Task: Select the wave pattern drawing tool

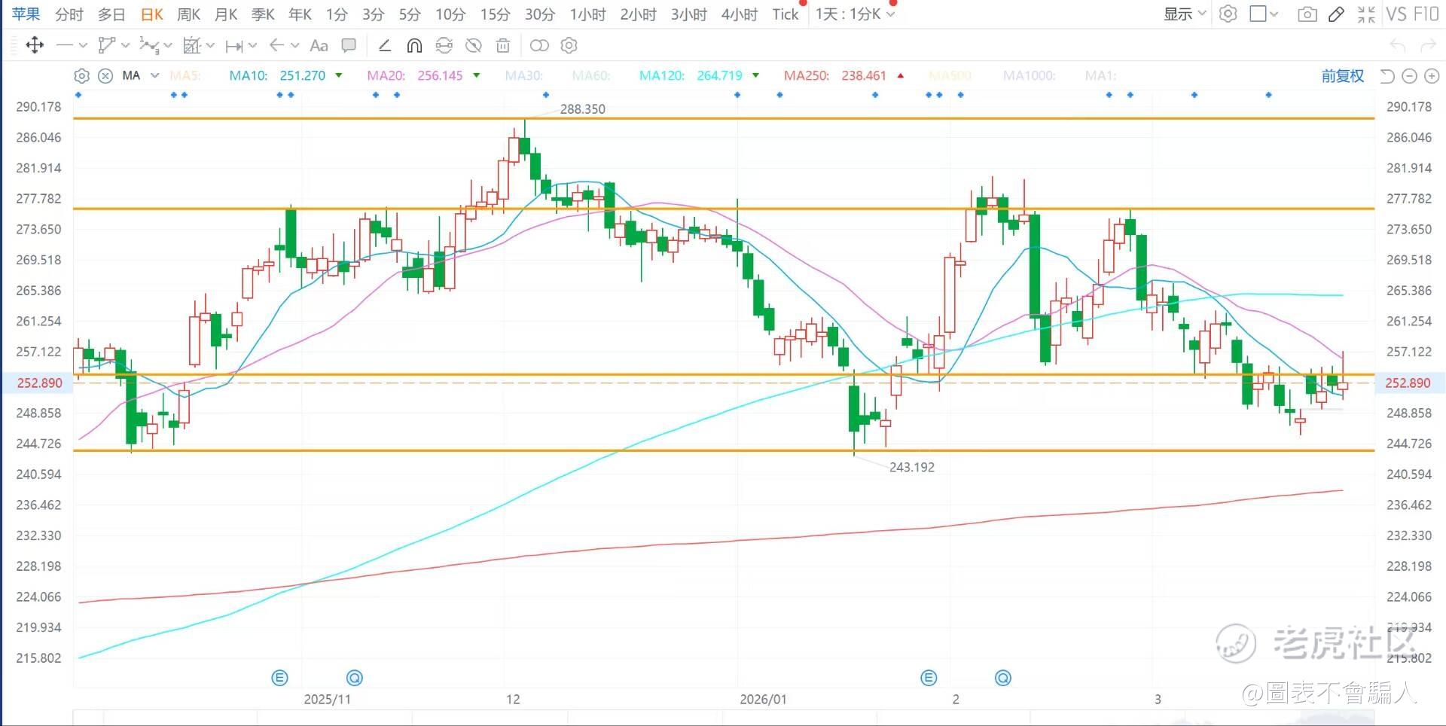Action: pyautogui.click(x=148, y=45)
